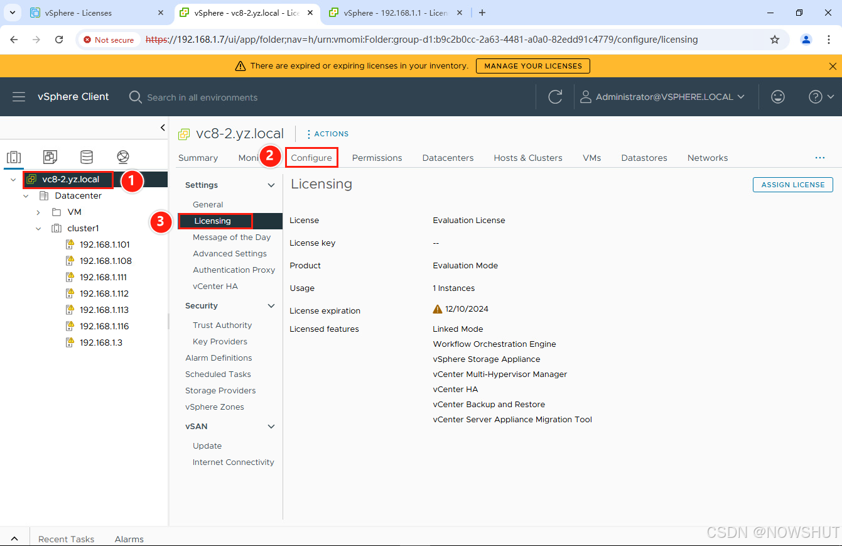Open Authentication Proxy settings
Screen dimensions: 842x546
[x=234, y=270]
